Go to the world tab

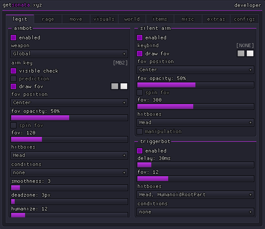[132, 19]
